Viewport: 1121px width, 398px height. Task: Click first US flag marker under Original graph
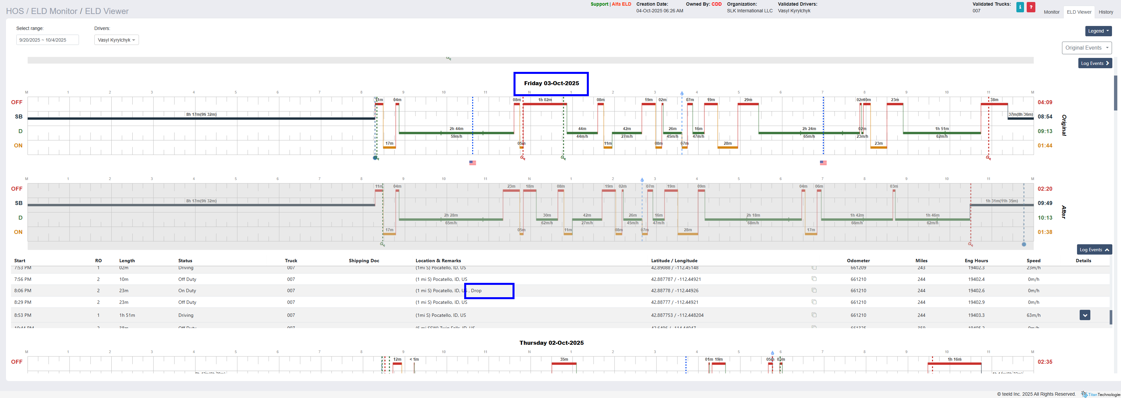pyautogui.click(x=472, y=163)
